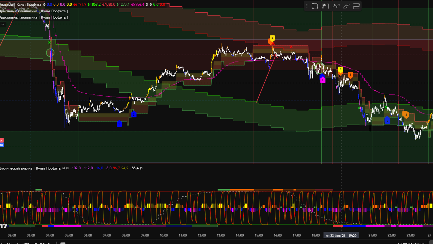Click the red value 66491,9 in legend

pyautogui.click(x=80, y=5)
